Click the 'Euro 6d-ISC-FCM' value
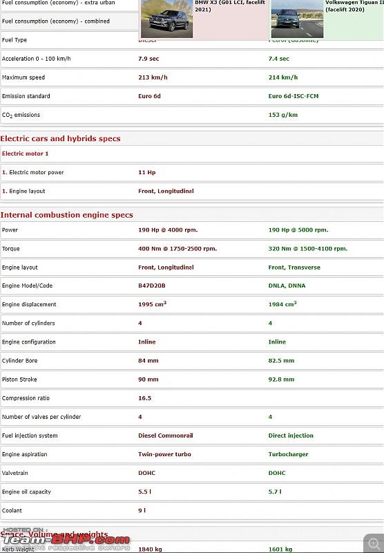The height and width of the screenshot is (553, 384). (x=294, y=96)
